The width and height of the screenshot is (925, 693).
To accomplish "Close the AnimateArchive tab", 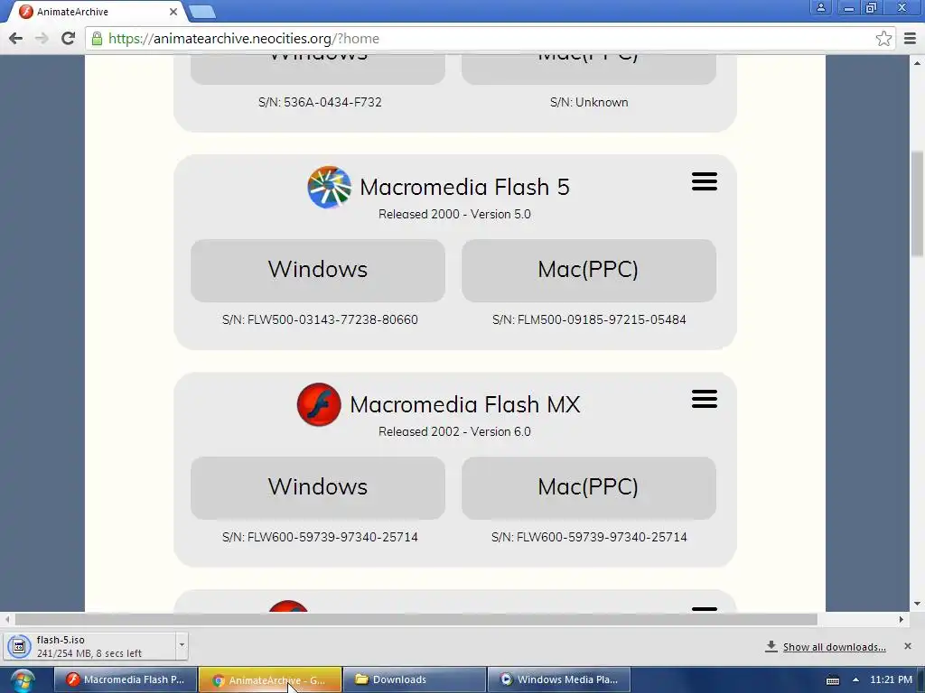I will point(173,11).
